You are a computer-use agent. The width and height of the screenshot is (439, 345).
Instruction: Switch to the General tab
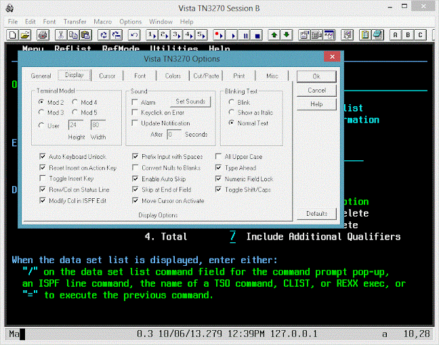41,76
